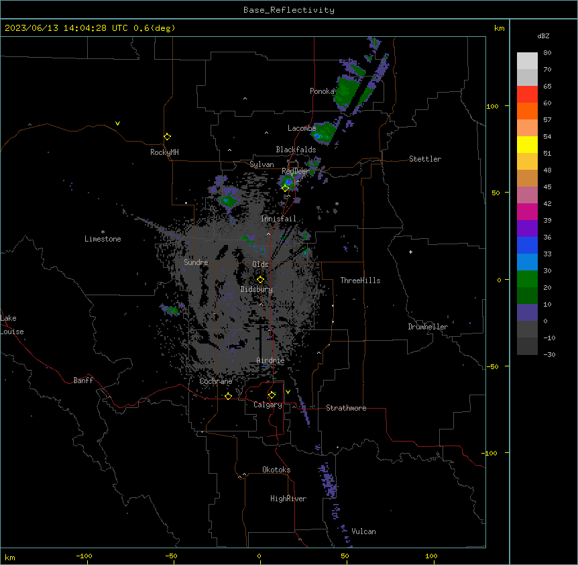Click the yellow diamond marker below Cochrane
Viewport: 578px width, 565px height.
tap(228, 396)
